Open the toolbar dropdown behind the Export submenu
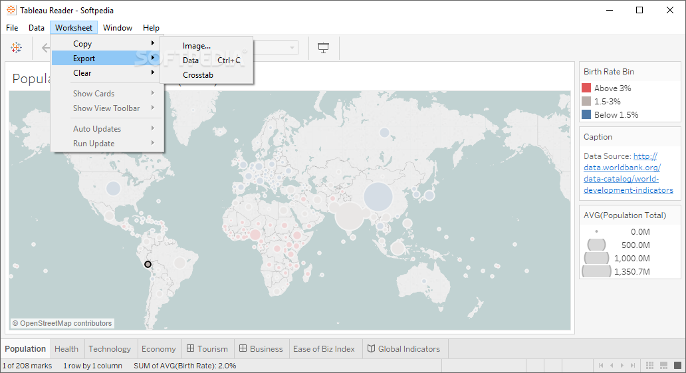 292,48
